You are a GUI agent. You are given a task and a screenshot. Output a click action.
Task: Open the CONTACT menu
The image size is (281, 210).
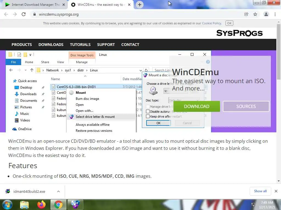(130, 45)
